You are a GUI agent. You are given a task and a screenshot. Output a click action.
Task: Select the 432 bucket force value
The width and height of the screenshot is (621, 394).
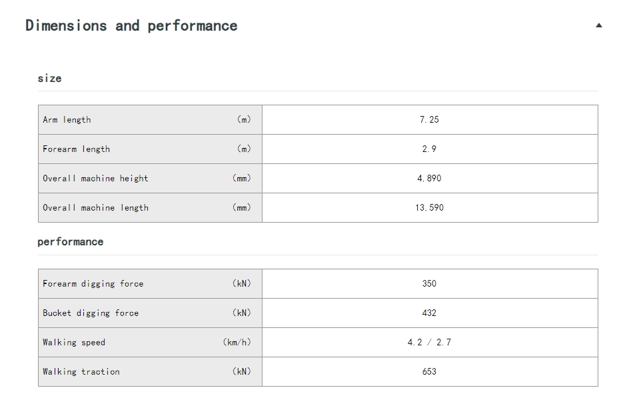coord(430,313)
